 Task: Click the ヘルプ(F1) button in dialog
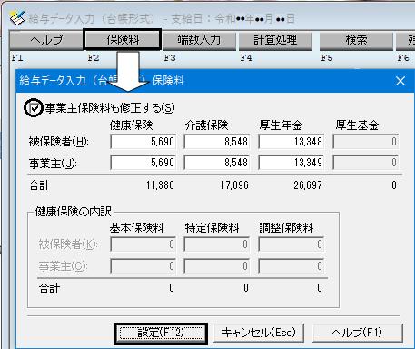[x=358, y=333]
